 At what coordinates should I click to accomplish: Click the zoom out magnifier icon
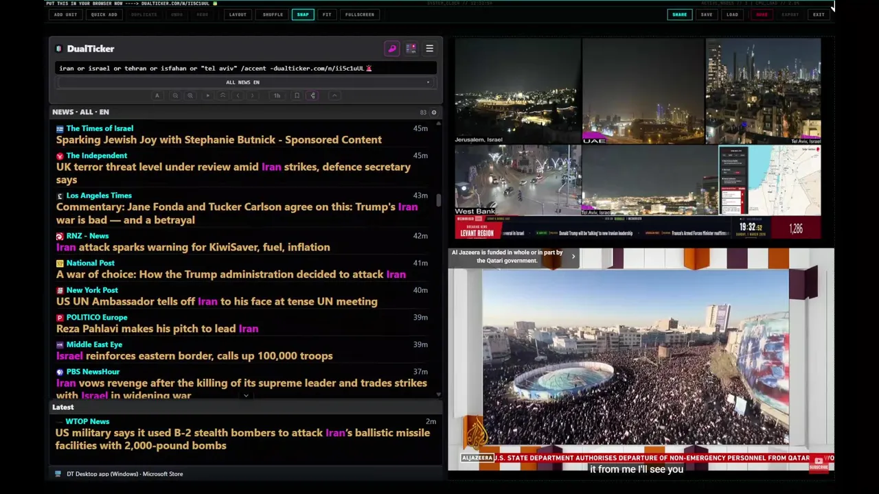(175, 96)
